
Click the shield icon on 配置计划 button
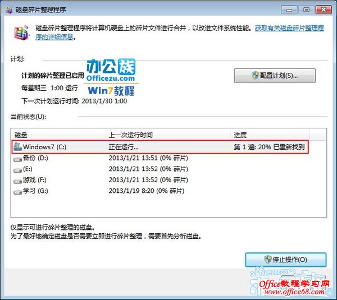coord(255,75)
